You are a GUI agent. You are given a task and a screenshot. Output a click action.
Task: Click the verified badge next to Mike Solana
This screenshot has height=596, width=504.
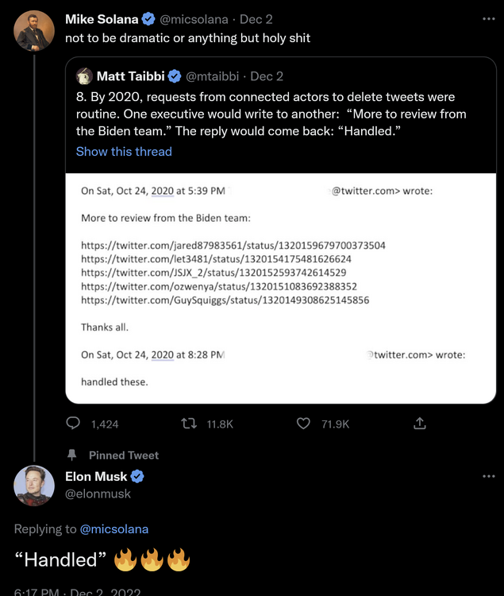[148, 19]
